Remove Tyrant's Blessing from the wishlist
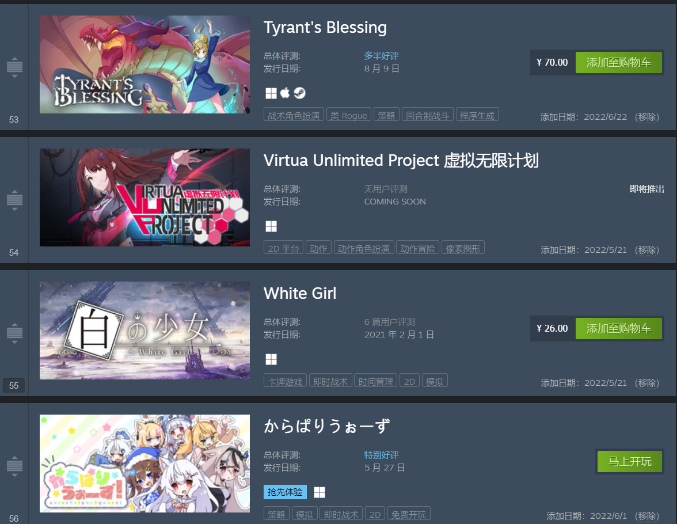 [647, 117]
